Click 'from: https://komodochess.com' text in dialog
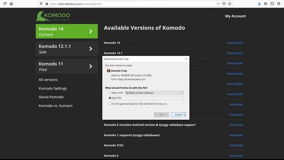This screenshot has width=284, height=160. pos(128,79)
